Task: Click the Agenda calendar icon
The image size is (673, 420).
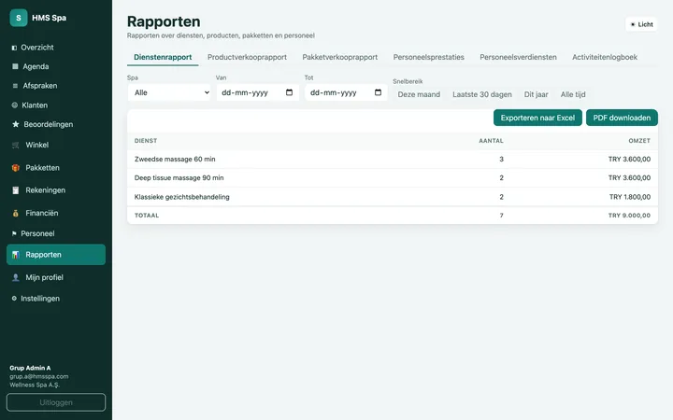Action: (x=15, y=66)
